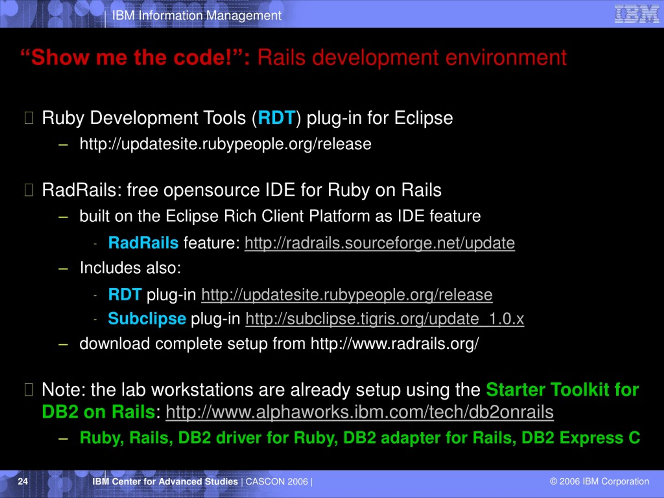Click green 'Starter Toolkit for' text
The image size is (664, 498).
coord(563,390)
